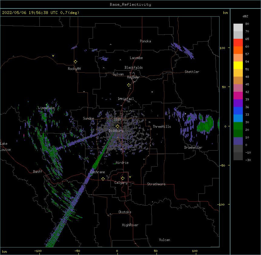The height and width of the screenshot is (255, 261).
Task: Select the white 80 dBZ color swatch
Action: pyautogui.click(x=238, y=28)
